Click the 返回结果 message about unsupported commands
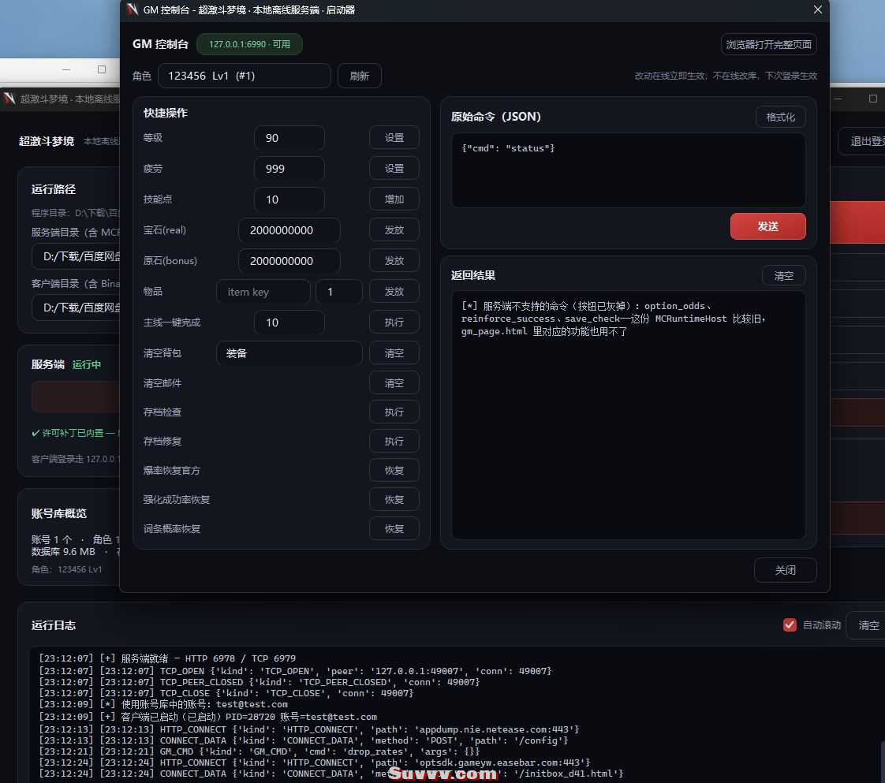Image resolution: width=885 pixels, height=783 pixels. (614, 319)
